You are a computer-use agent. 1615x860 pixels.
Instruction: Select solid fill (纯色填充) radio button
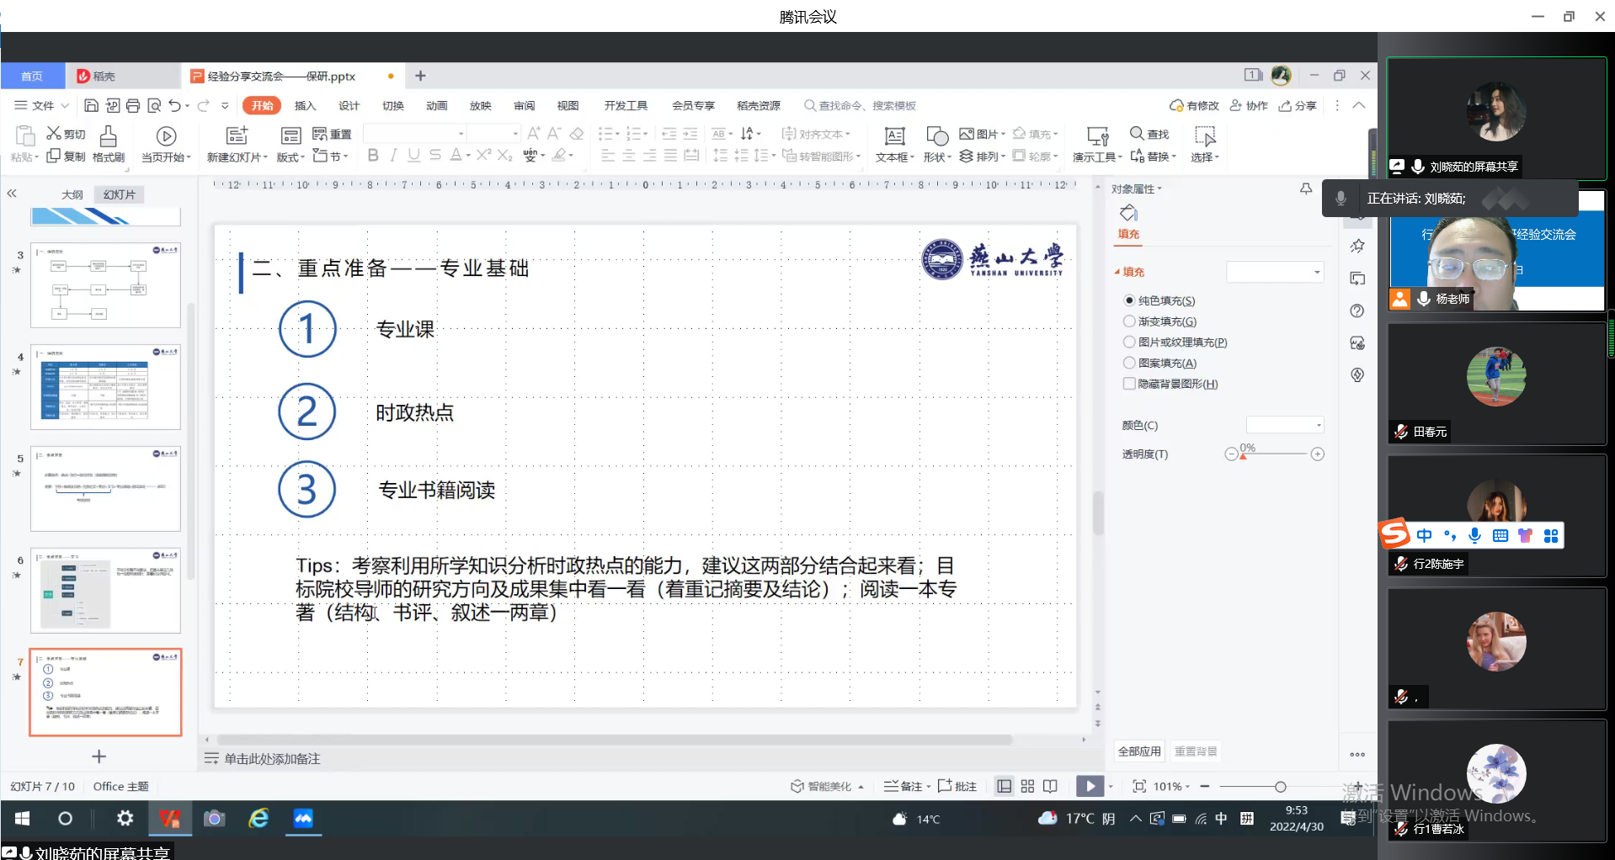point(1129,300)
